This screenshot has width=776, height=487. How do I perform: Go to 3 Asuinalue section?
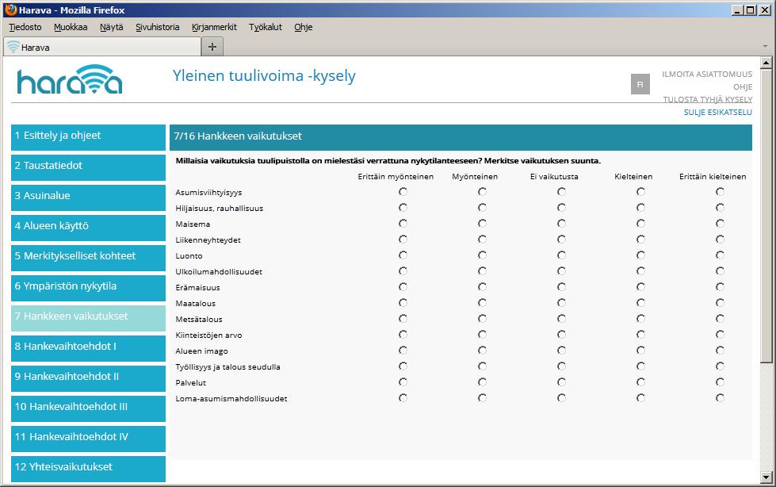88,197
